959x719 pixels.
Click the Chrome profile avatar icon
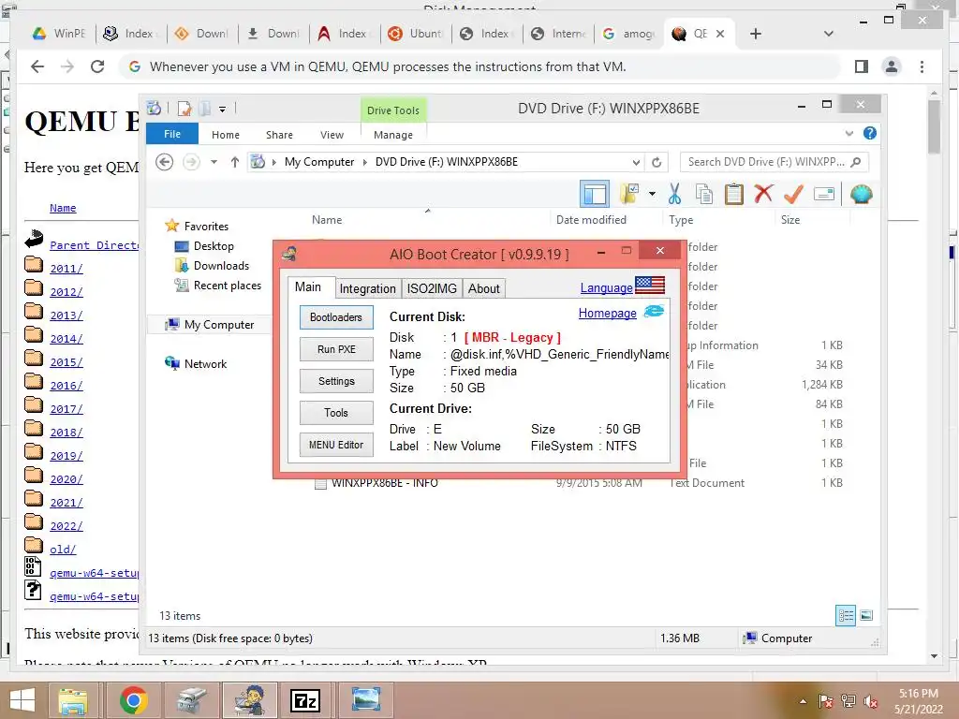tap(892, 66)
